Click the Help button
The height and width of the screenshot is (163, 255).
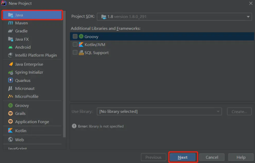(x=241, y=157)
